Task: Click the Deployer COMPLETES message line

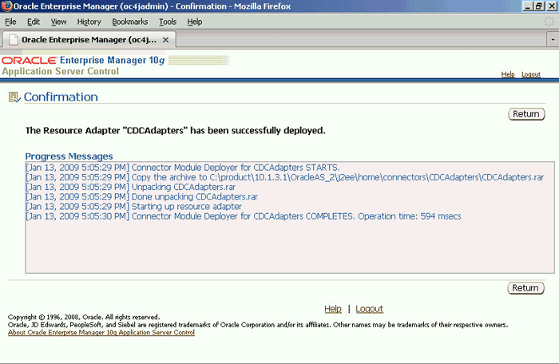Action: coord(243,216)
